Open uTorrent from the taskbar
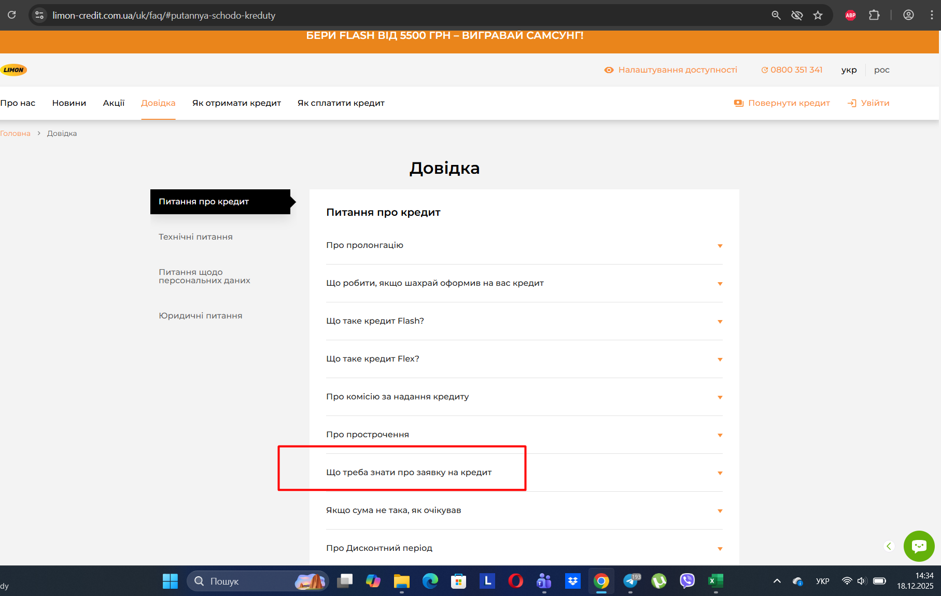The height and width of the screenshot is (596, 941). tap(659, 581)
